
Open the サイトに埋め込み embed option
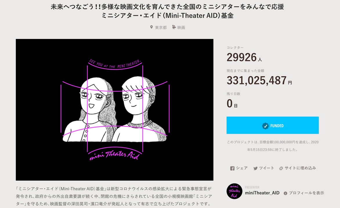300,168
